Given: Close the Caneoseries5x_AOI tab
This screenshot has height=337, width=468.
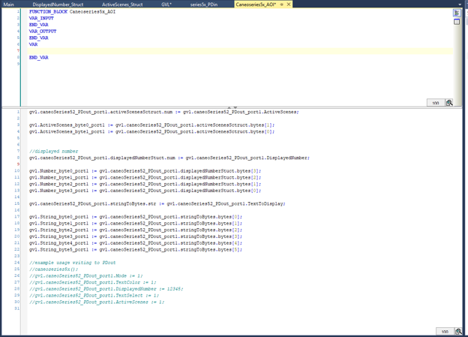Looking at the screenshot, I should click(289, 5).
